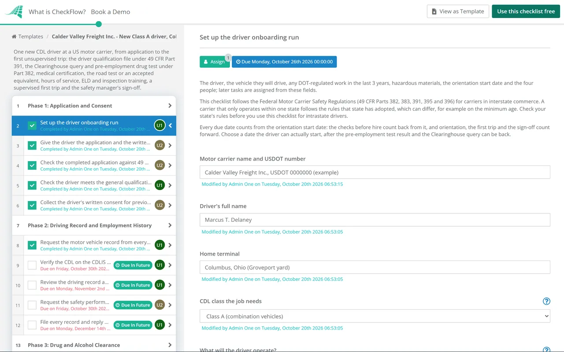The width and height of the screenshot is (564, 352).
Task: Check the 'File every record and reply' checkbox
Action: pyautogui.click(x=32, y=325)
